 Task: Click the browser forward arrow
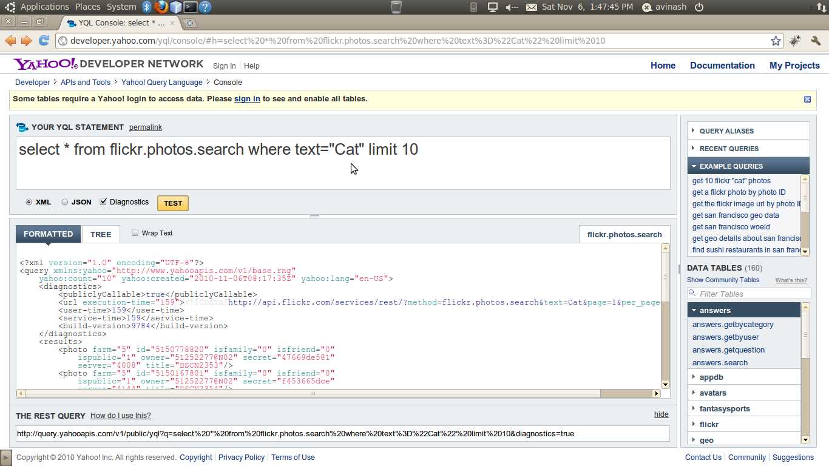[26, 41]
